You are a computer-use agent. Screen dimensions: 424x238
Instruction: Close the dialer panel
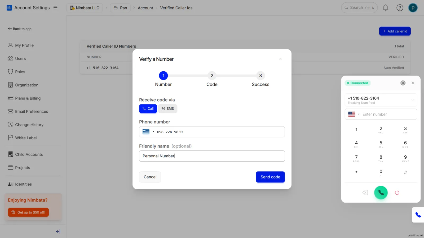[x=413, y=83]
